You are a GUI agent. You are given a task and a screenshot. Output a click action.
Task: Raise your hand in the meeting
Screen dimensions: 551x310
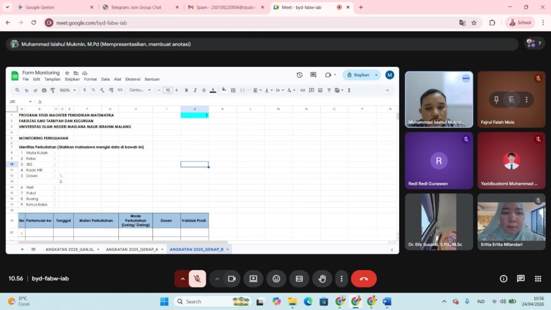322,279
